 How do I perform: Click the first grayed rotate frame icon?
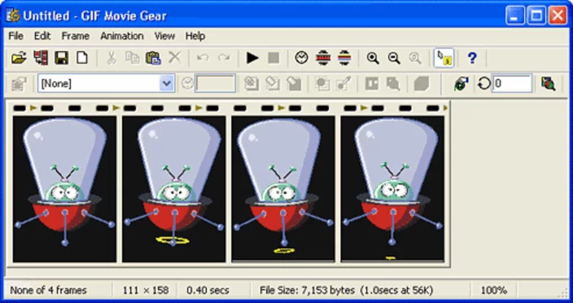252,84
